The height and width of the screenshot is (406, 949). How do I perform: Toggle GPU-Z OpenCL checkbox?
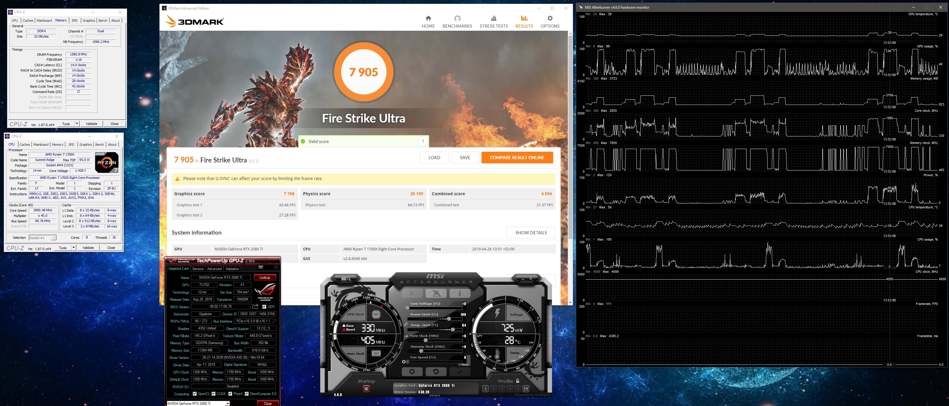tap(194, 394)
